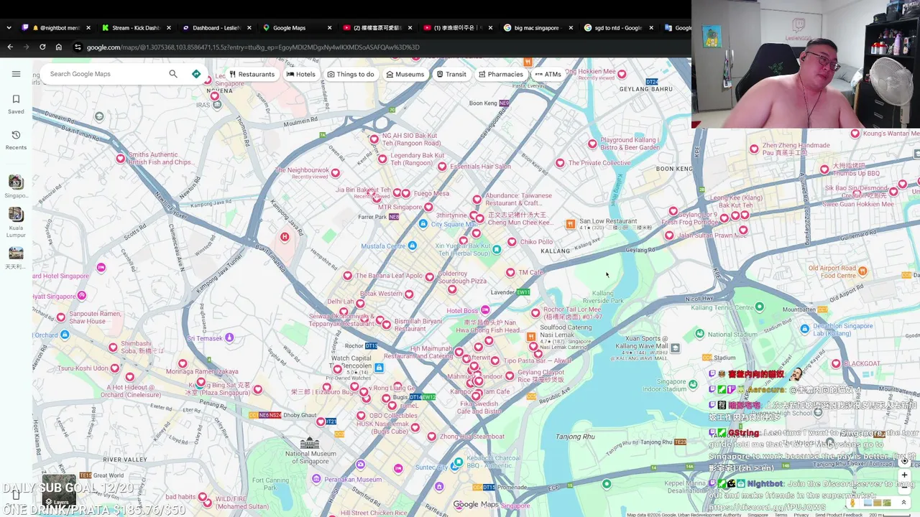Switch to the Stream - Kick Dashboard tab

pos(135,28)
